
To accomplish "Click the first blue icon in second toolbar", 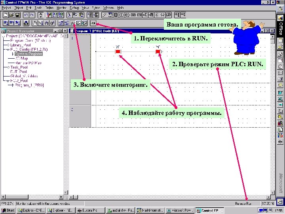I will pyautogui.click(x=6, y=23).
